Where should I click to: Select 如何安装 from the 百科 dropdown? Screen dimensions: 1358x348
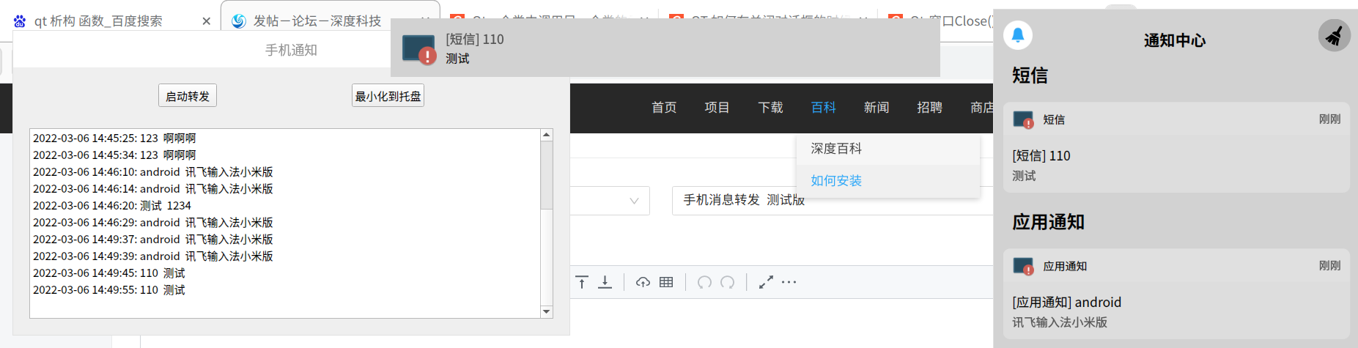[888, 181]
